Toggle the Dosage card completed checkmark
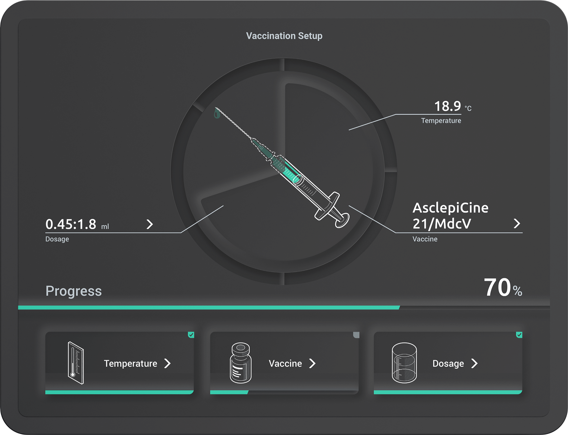 click(519, 335)
